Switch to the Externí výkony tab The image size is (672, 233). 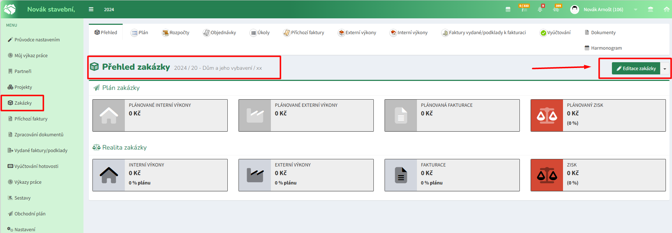[x=357, y=32]
